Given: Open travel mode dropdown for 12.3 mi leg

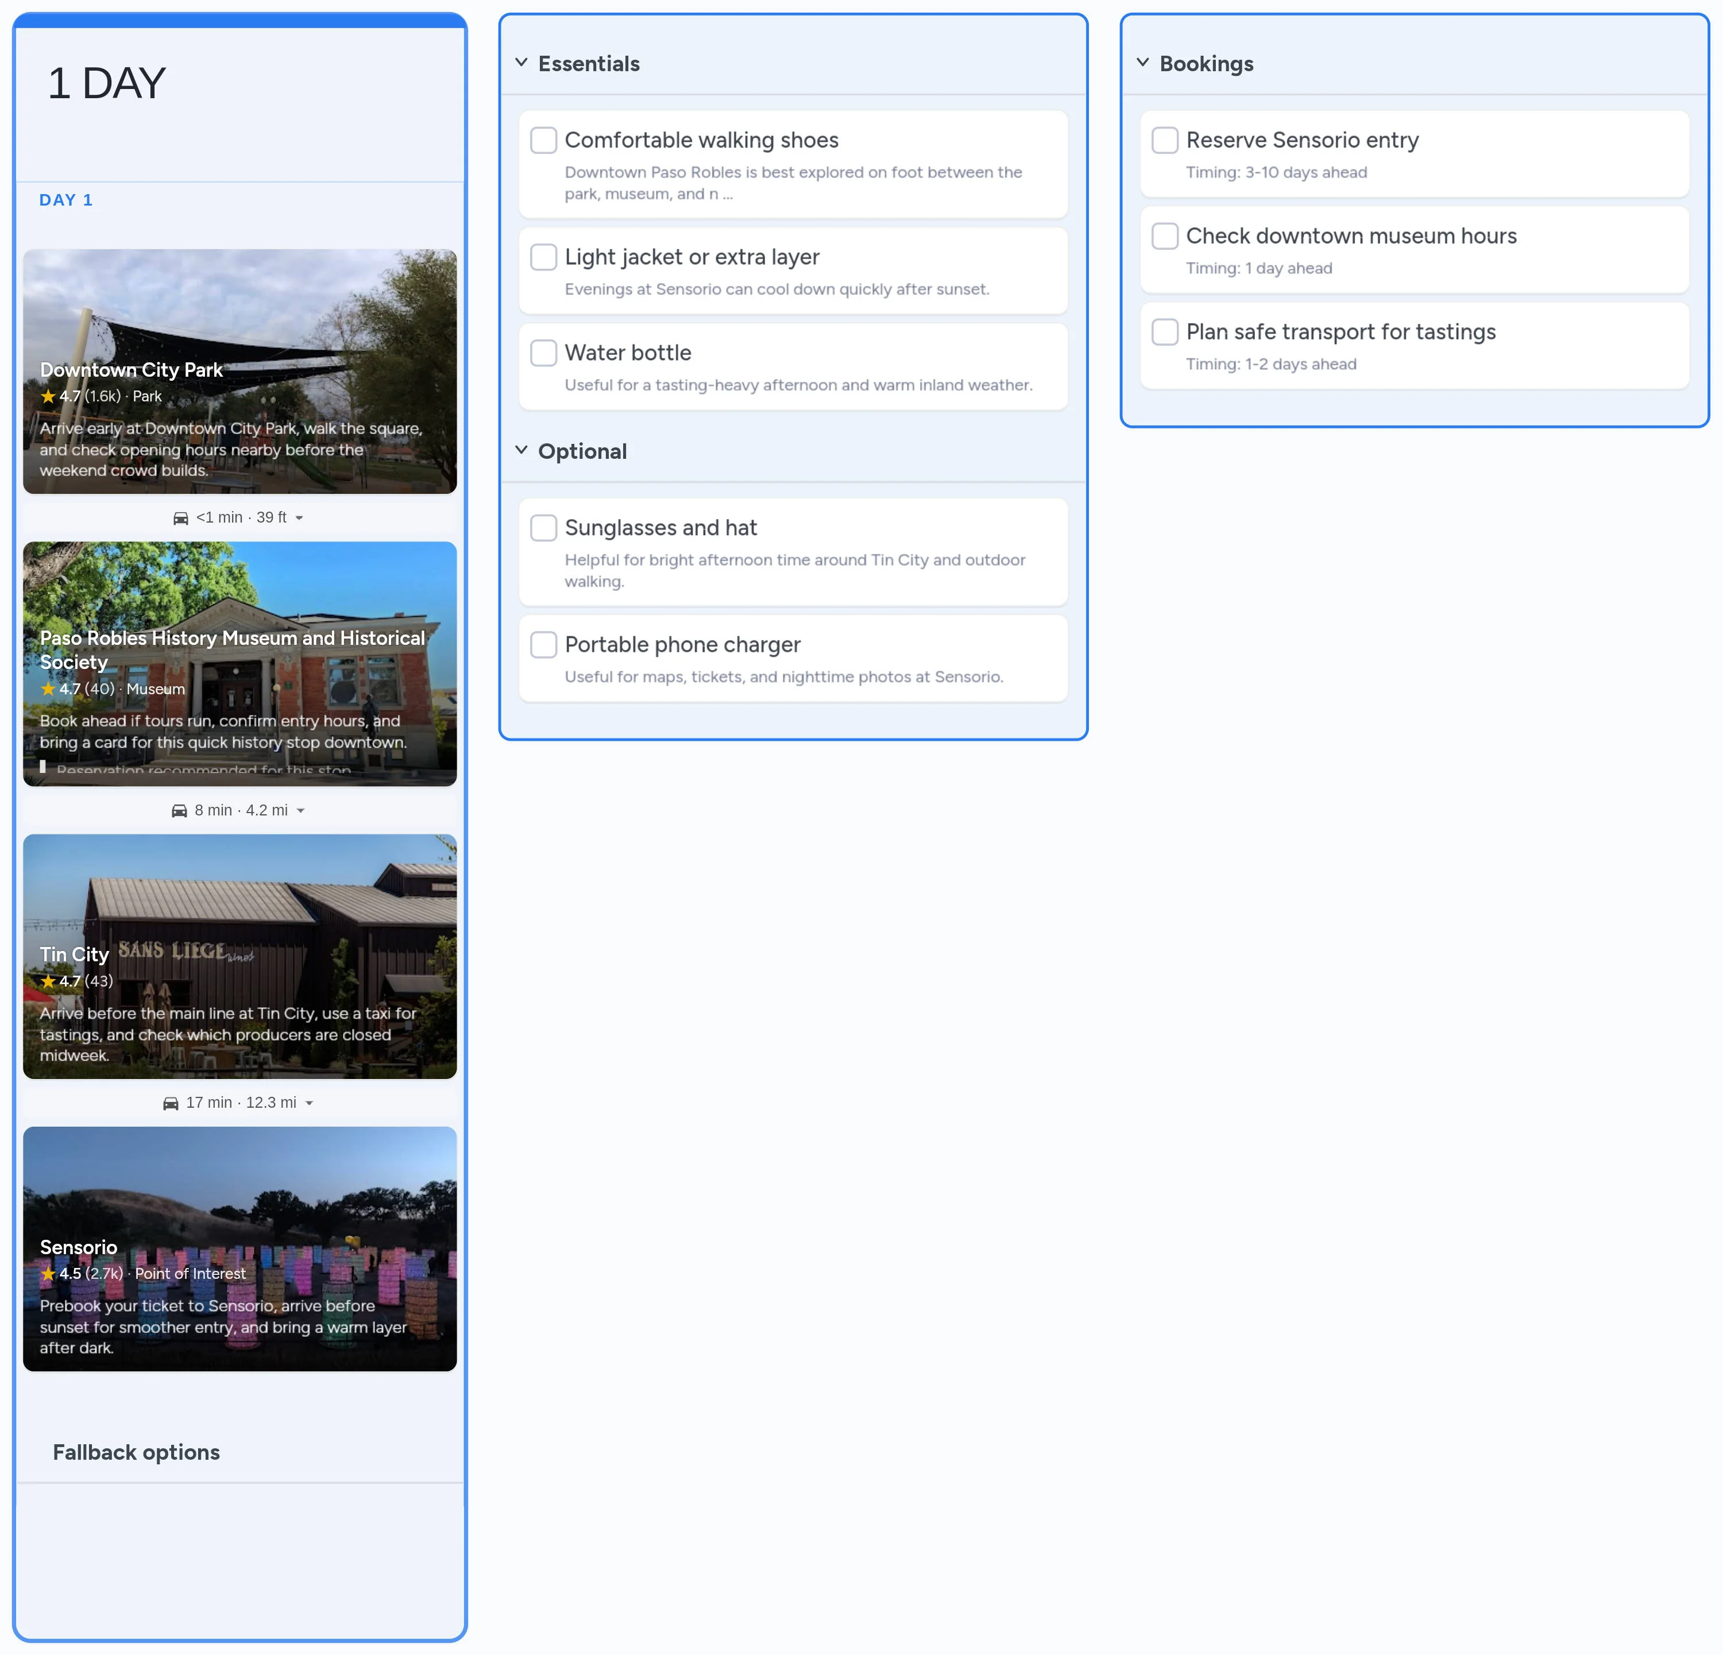Looking at the screenshot, I should point(310,1103).
